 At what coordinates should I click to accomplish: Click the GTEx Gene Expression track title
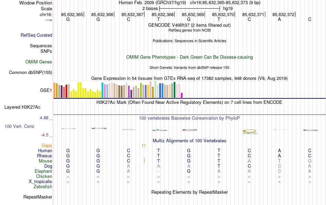[189, 78]
